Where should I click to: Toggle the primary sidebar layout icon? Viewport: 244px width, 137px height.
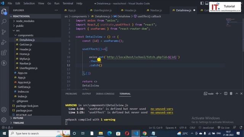point(202,3)
